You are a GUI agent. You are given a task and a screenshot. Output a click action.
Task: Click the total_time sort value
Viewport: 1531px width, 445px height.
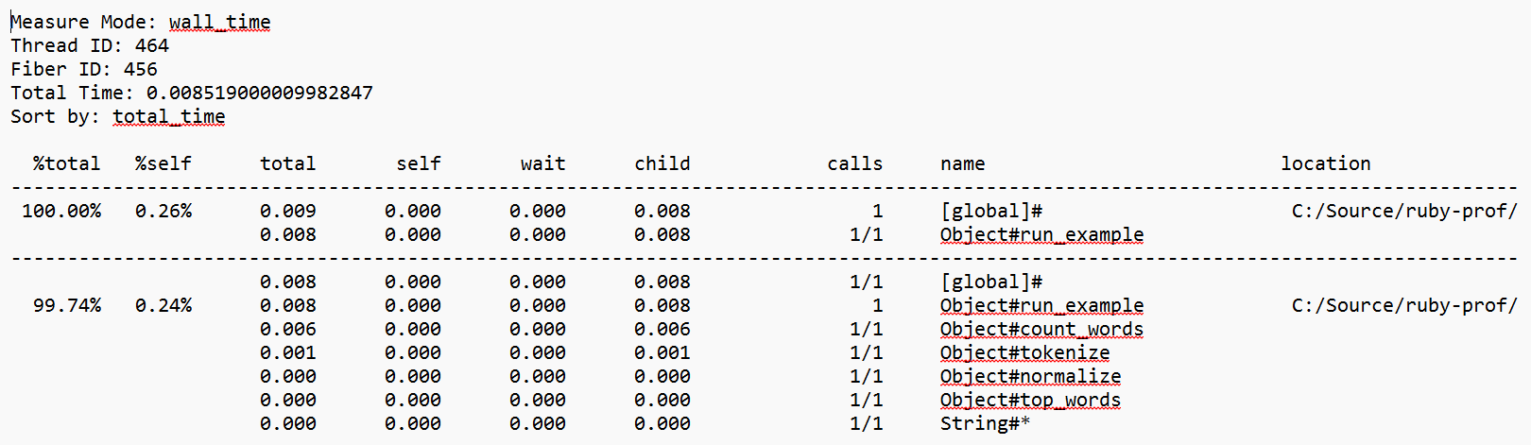[168, 116]
